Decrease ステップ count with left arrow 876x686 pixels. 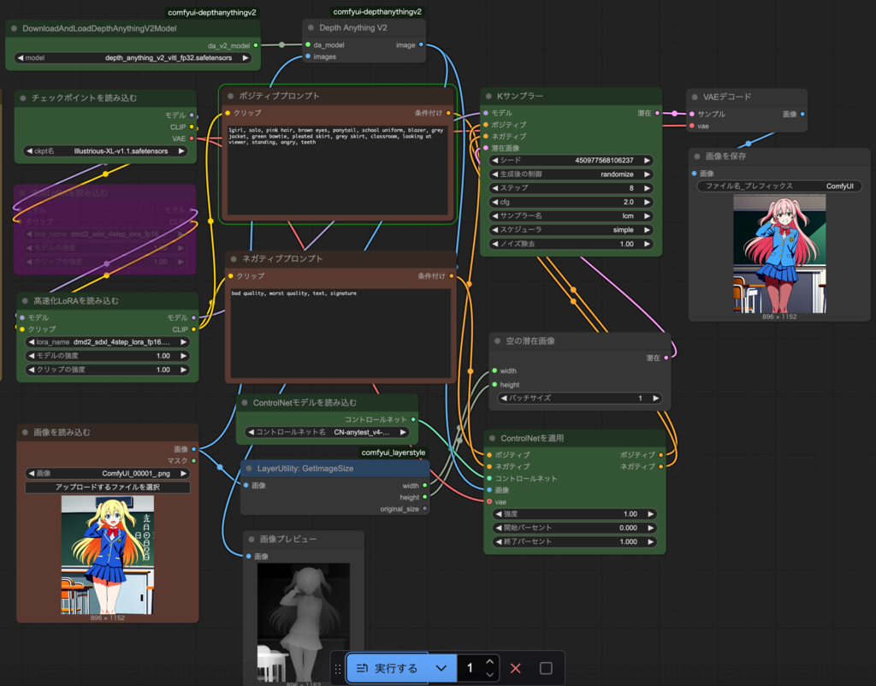point(495,188)
